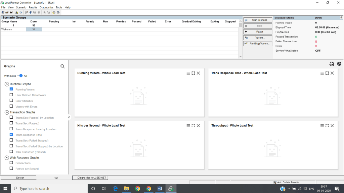Open menu of Running Vusers graph
Viewport: 344px width, 193px height.
(x=188, y=73)
